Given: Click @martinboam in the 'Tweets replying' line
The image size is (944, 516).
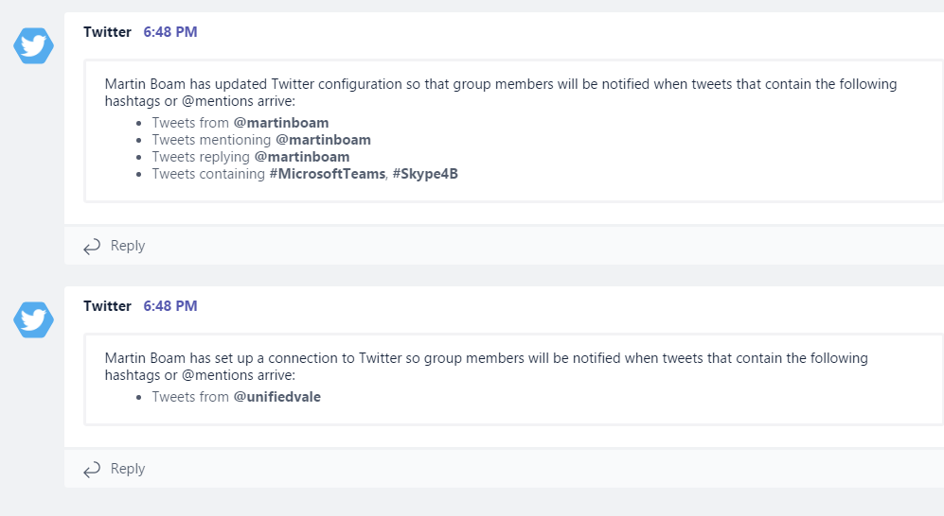Looking at the screenshot, I should click(302, 157).
